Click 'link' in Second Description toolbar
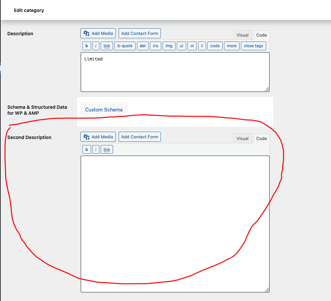This screenshot has width=331, height=301. pos(107,150)
